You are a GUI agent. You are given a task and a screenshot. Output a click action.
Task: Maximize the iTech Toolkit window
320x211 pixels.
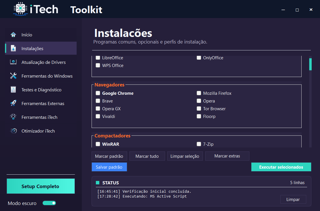pos(297,9)
